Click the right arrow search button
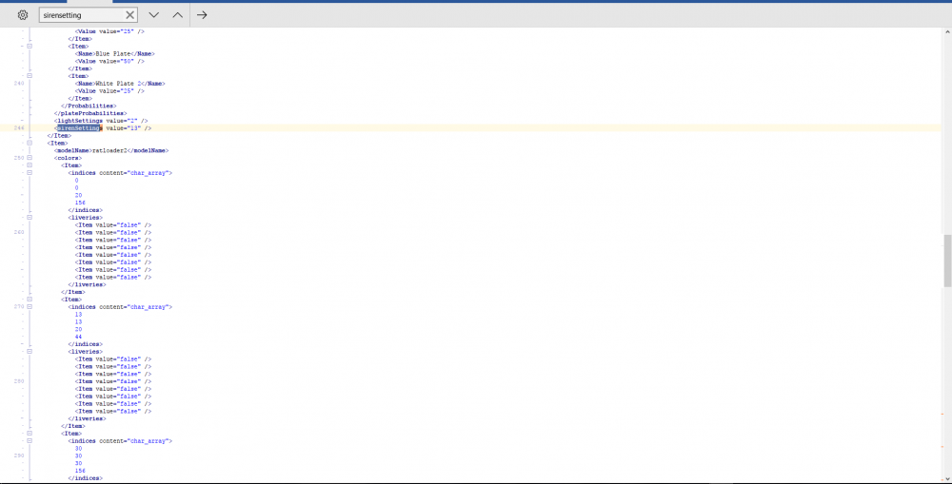This screenshot has width=952, height=484. [x=202, y=15]
